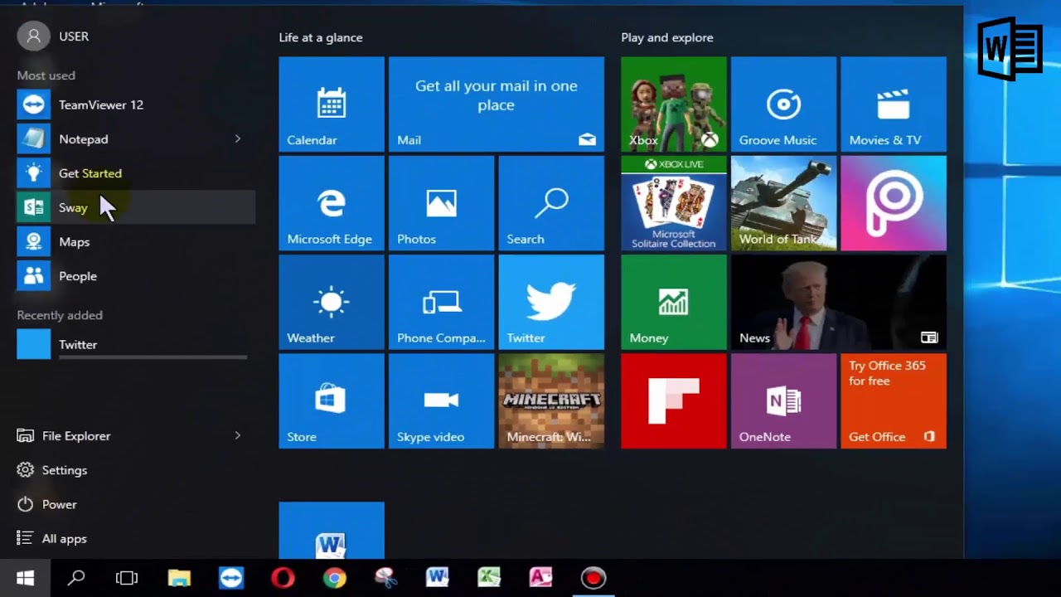Open the Mail tile
1061x597 pixels.
pyautogui.click(x=497, y=104)
